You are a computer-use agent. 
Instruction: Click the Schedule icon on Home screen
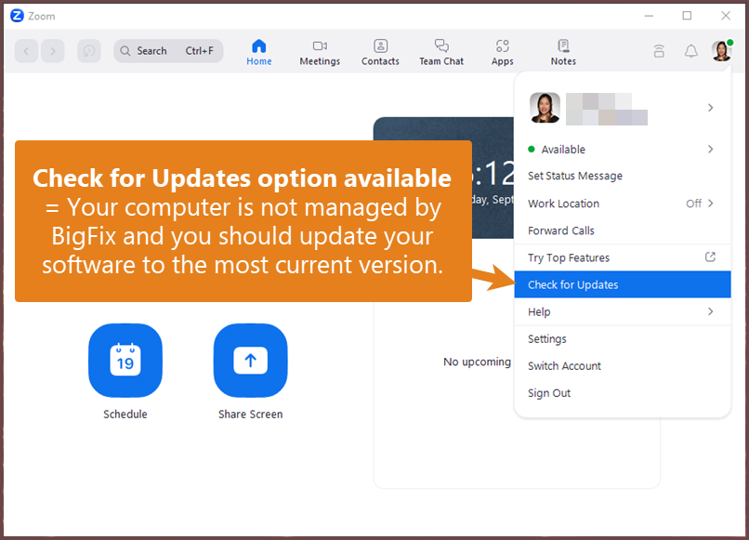coord(125,361)
